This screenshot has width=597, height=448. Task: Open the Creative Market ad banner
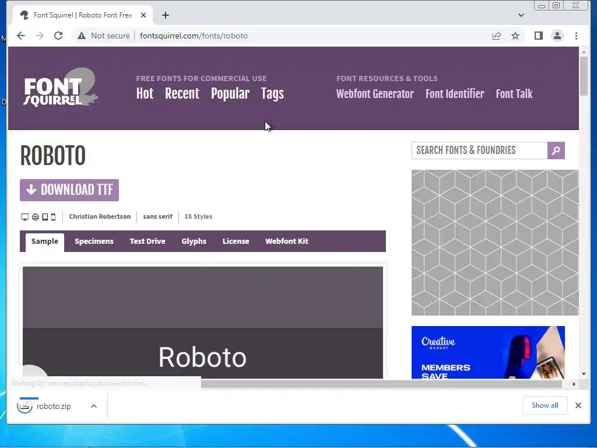[488, 352]
